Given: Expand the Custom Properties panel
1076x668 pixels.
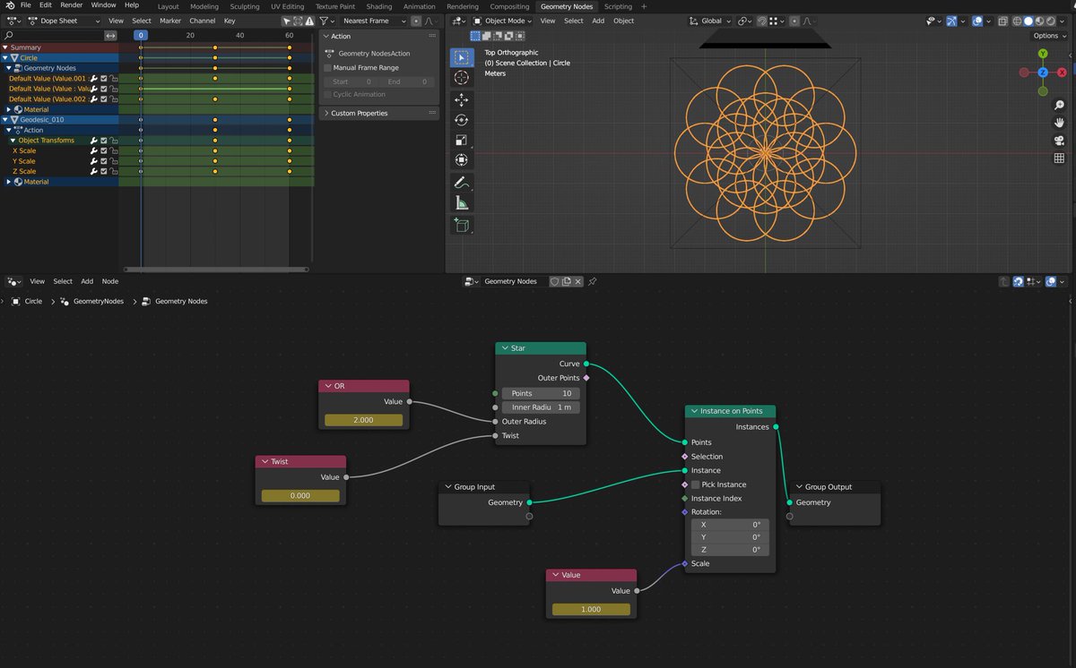Looking at the screenshot, I should (x=380, y=114).
